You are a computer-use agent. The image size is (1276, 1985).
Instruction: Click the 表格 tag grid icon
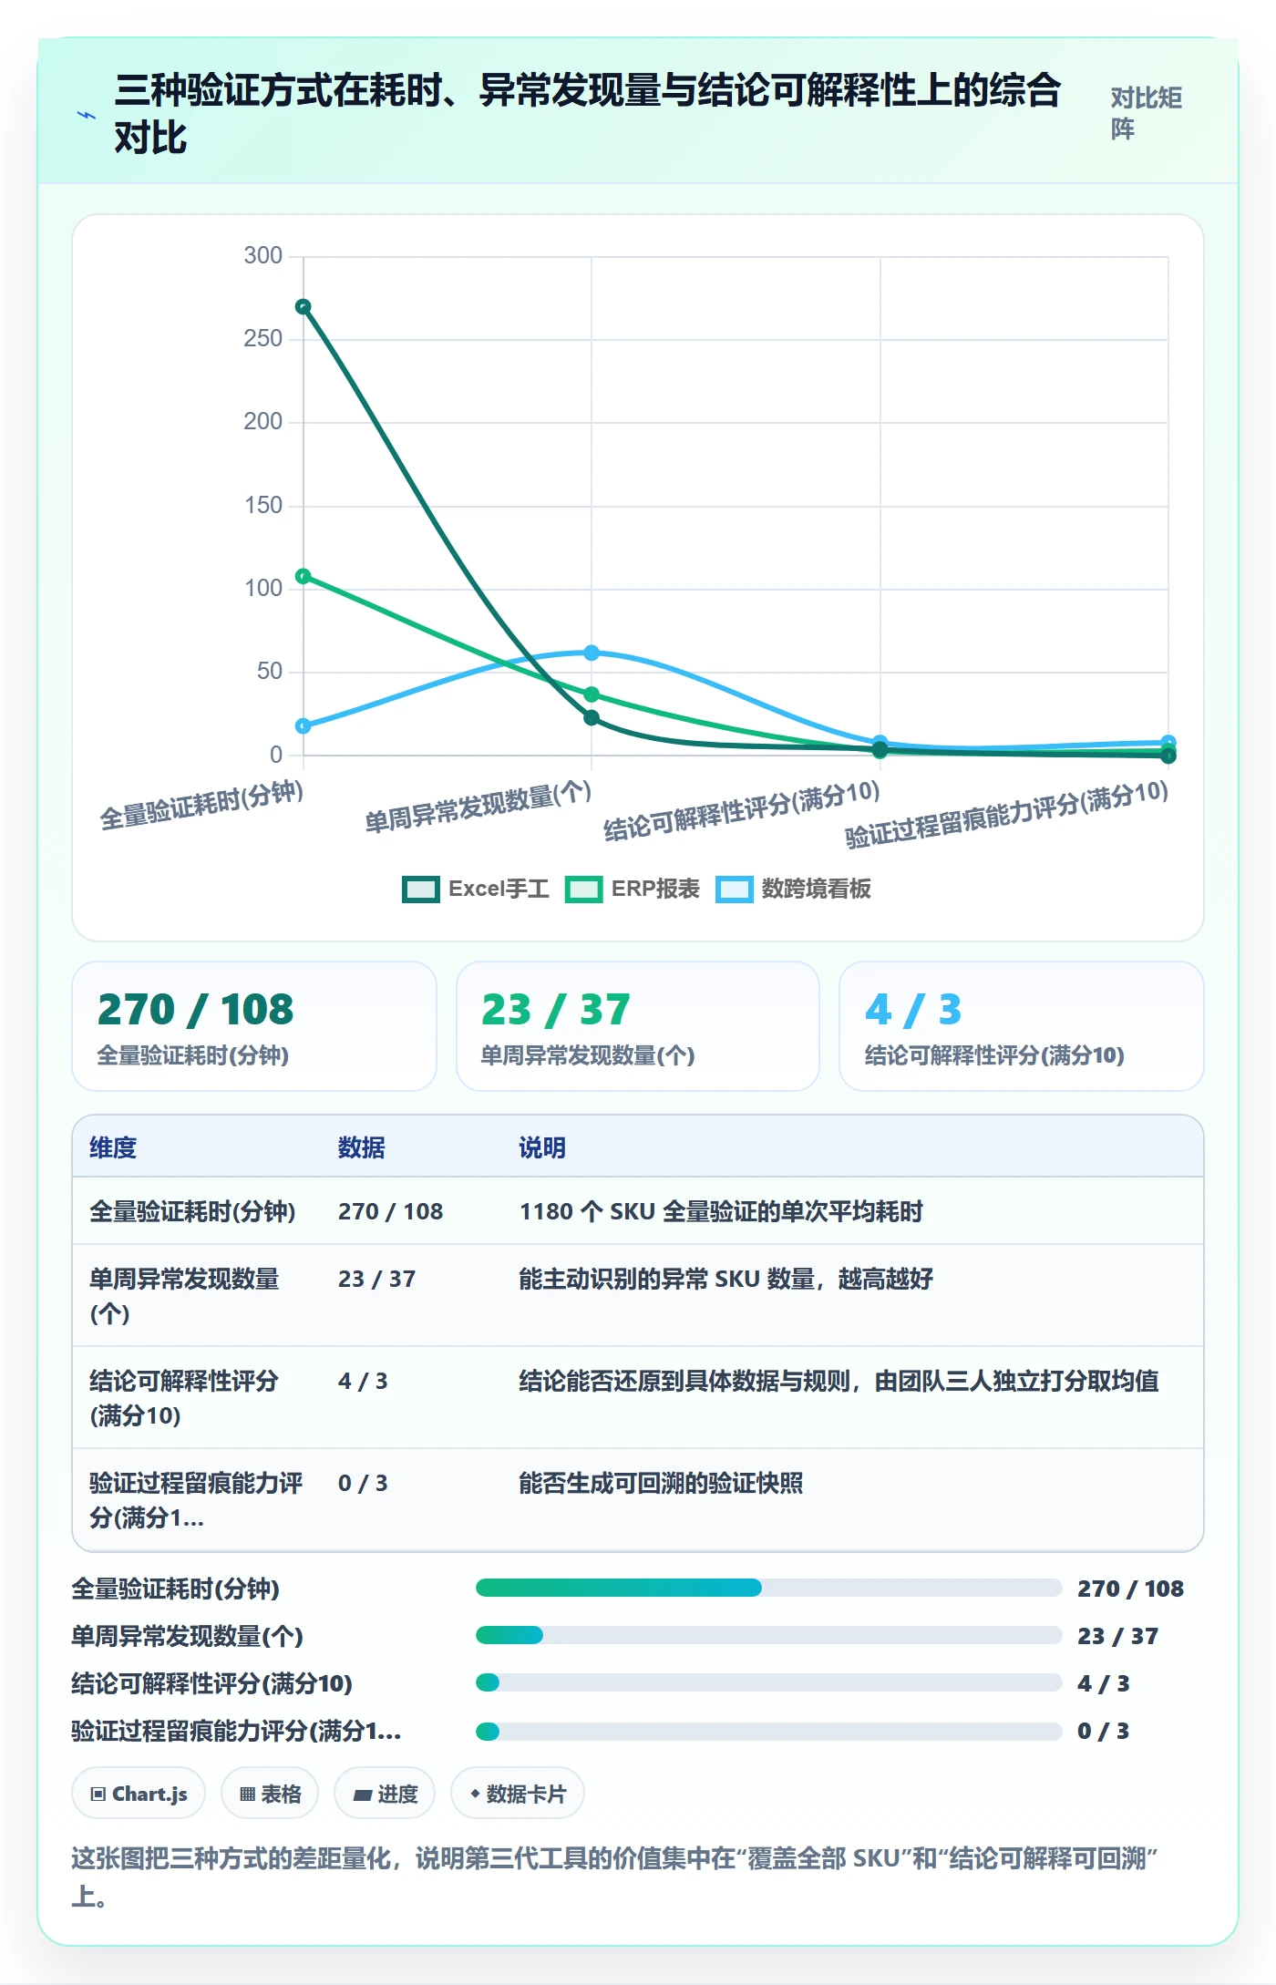coord(247,1795)
